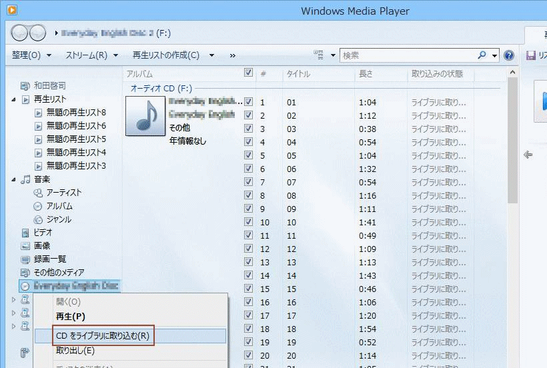Sort by the アルバム column header

click(x=139, y=74)
